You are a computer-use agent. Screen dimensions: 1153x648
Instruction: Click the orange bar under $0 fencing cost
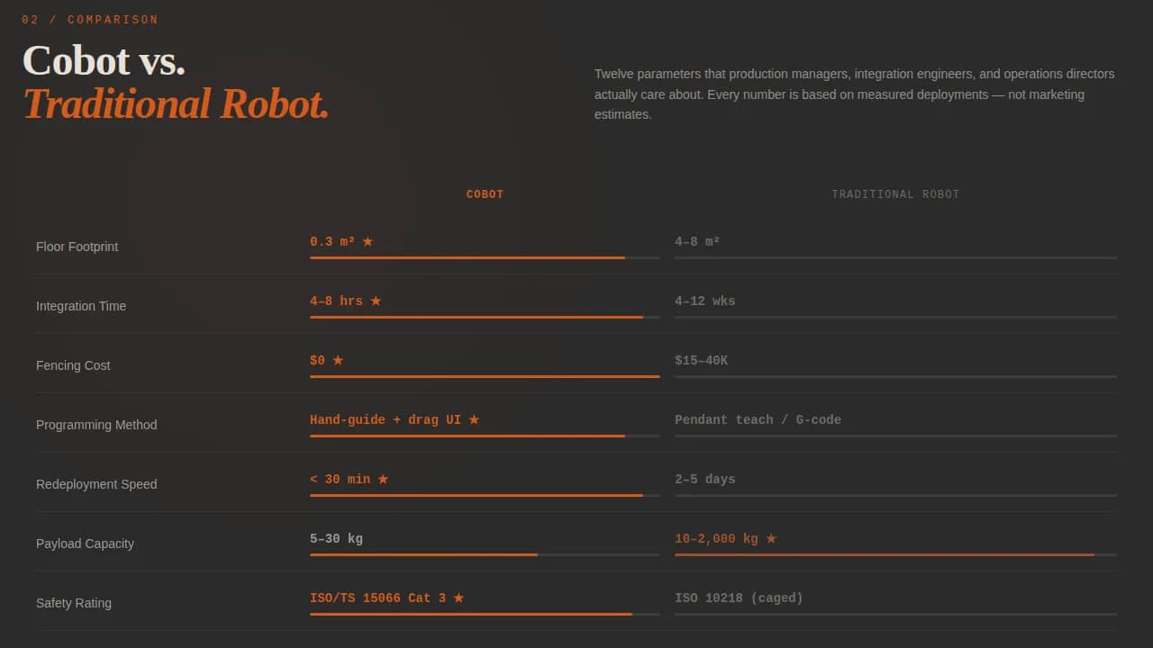click(485, 377)
